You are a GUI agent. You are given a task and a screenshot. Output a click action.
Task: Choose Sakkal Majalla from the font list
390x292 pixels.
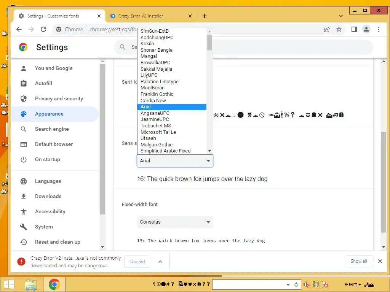click(172, 69)
